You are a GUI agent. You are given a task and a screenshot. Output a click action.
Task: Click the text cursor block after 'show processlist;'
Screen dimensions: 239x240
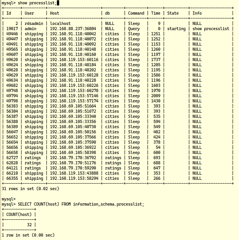coord(58,3)
